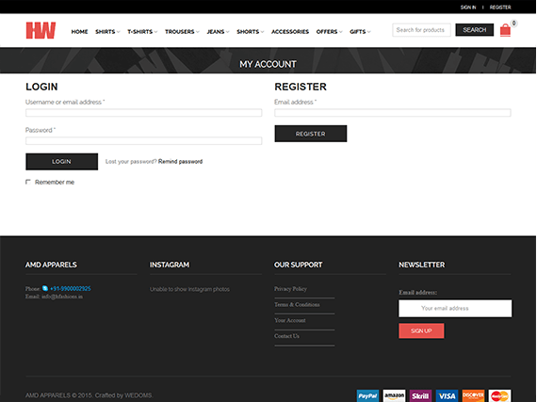Open the Remind password link

[x=180, y=162]
